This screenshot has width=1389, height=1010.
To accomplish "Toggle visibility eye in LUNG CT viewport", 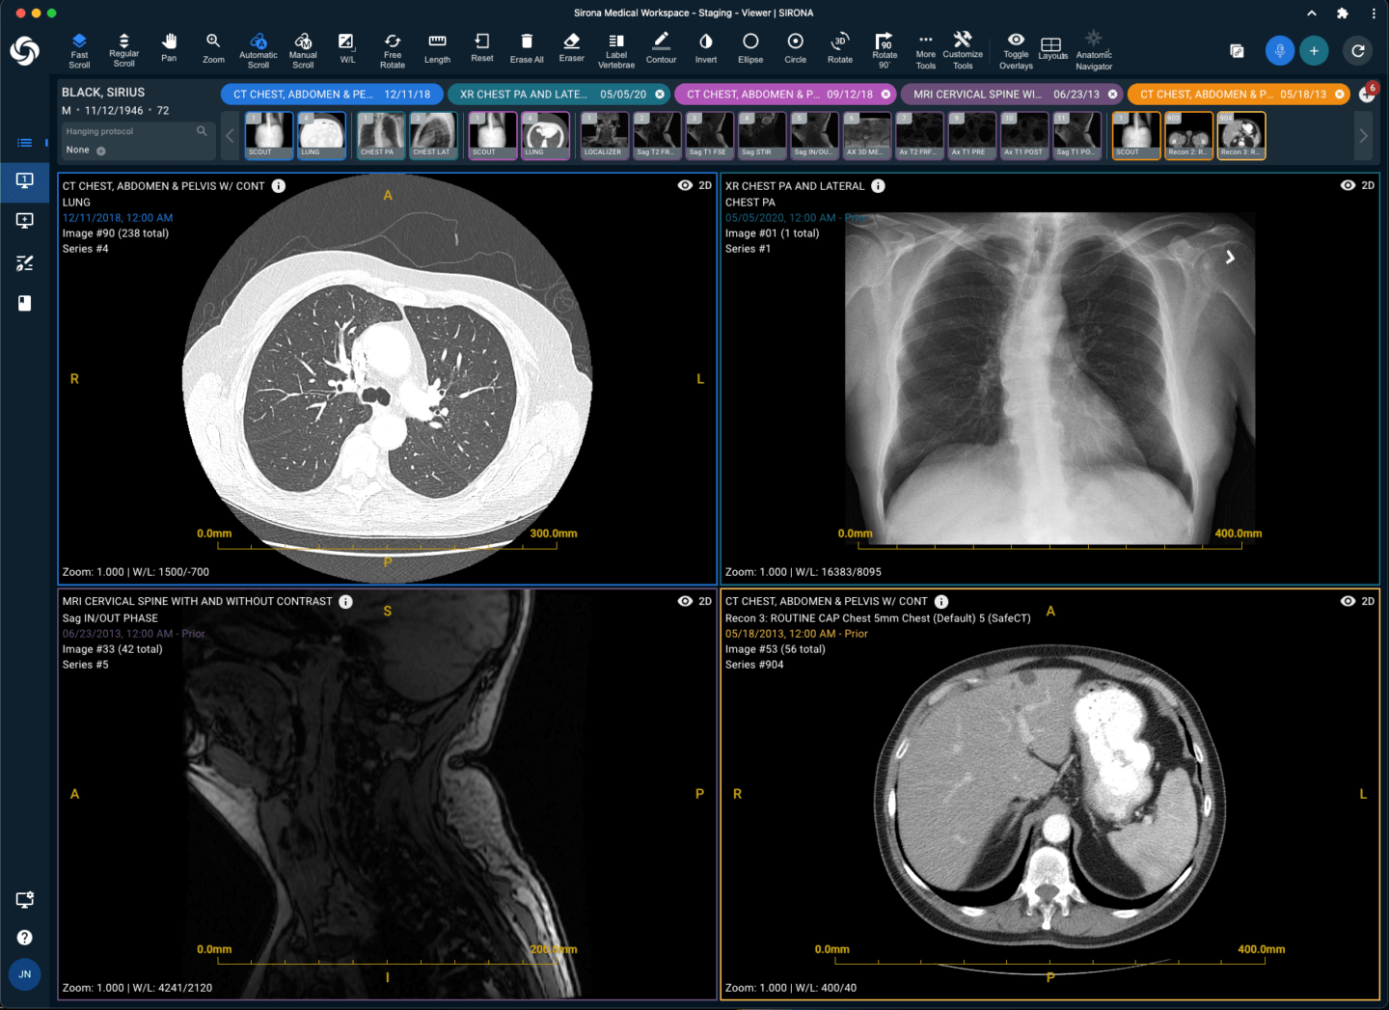I will click(x=685, y=185).
